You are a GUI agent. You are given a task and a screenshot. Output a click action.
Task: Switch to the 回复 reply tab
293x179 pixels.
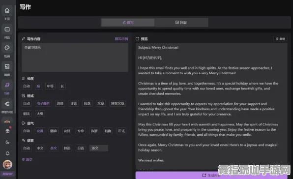pos(181,23)
